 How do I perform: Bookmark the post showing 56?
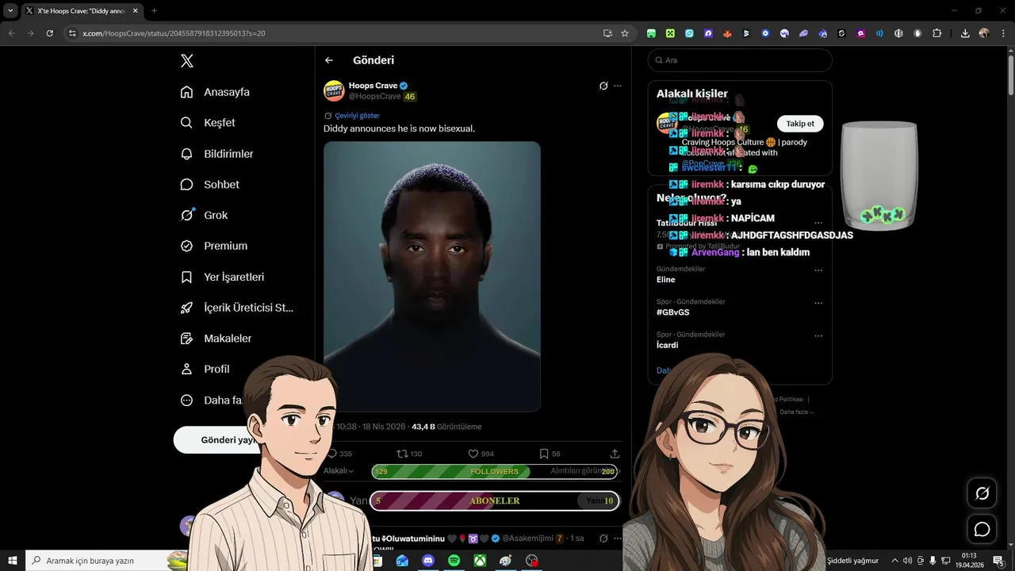pyautogui.click(x=550, y=454)
